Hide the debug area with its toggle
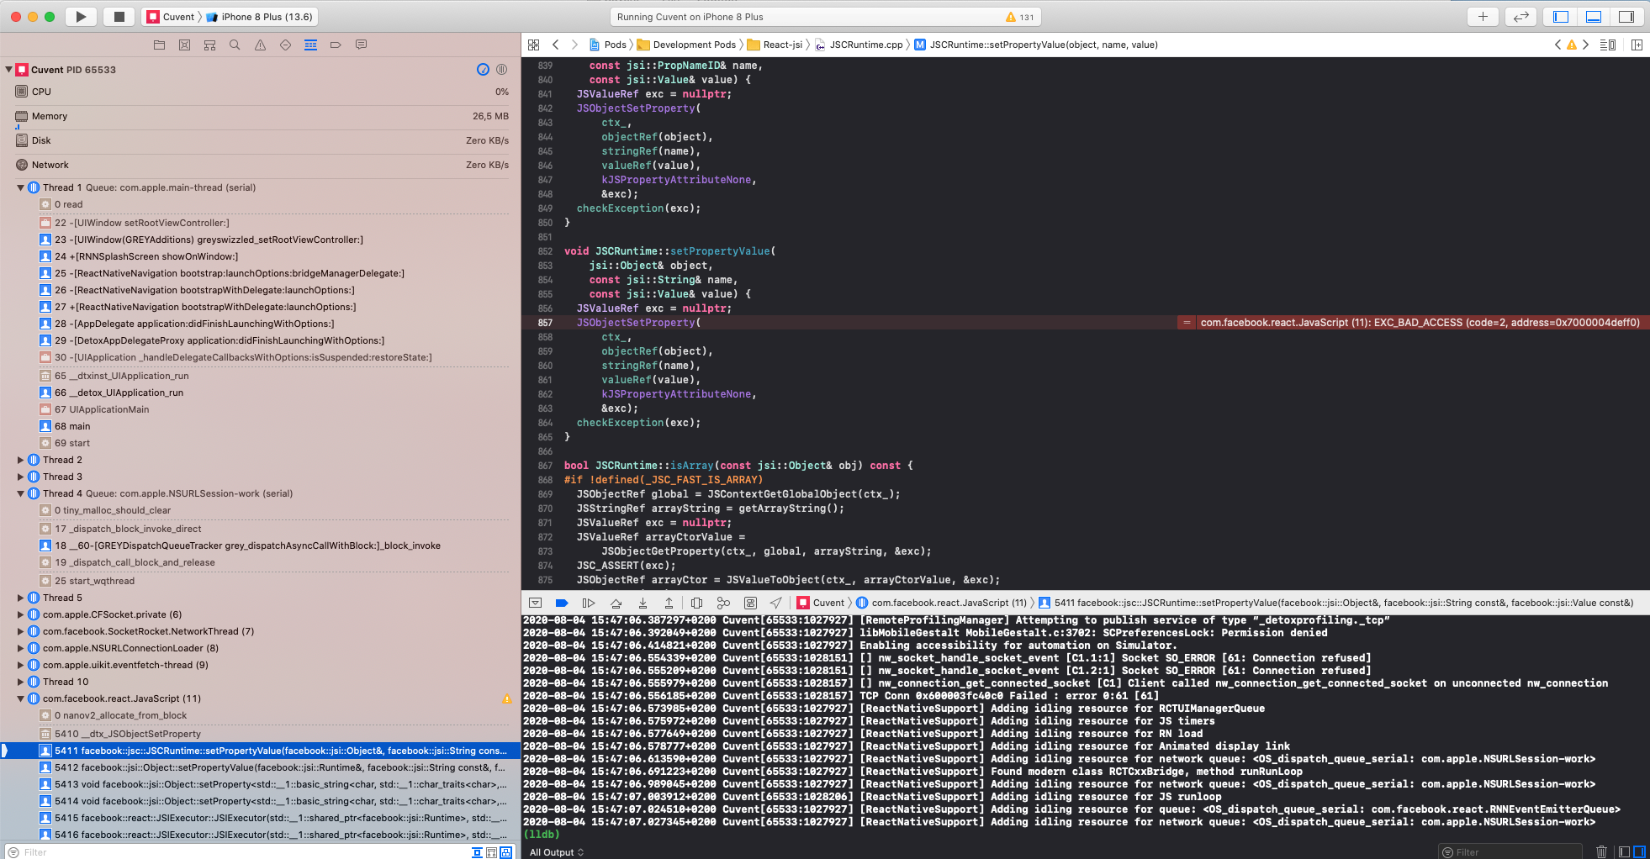This screenshot has height=859, width=1650. [x=535, y=603]
